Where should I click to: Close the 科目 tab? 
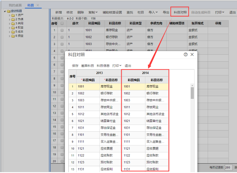(38, 5)
